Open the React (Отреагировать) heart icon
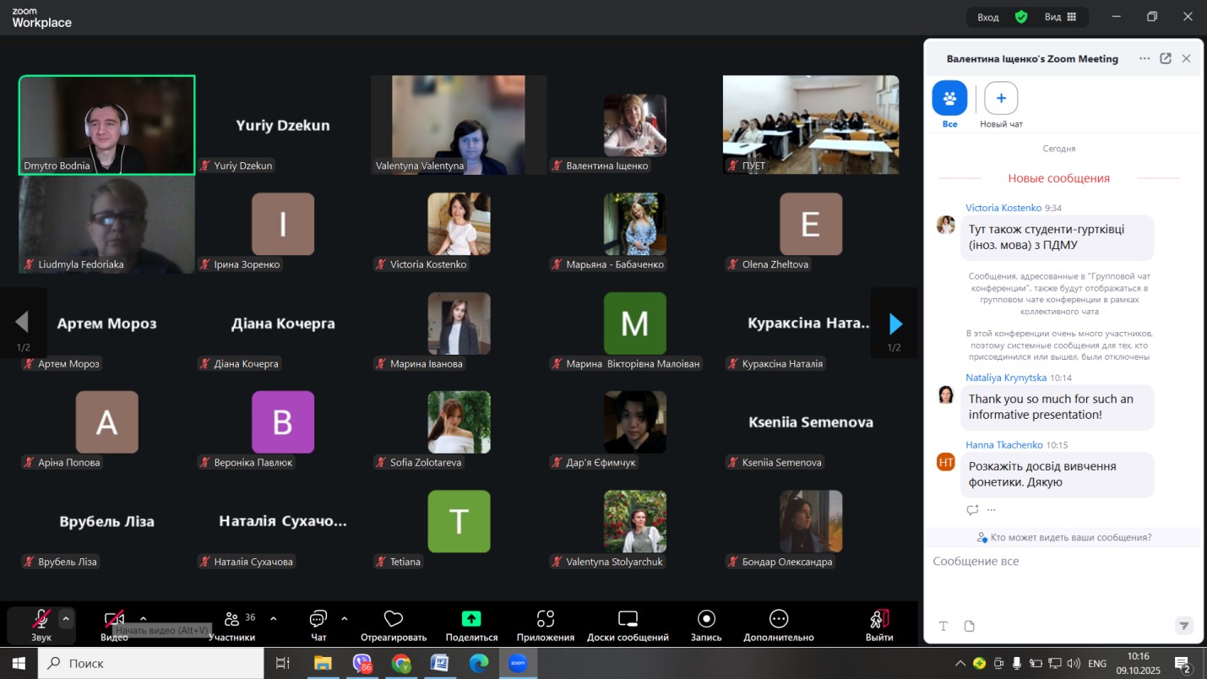The image size is (1207, 679). pyautogui.click(x=393, y=619)
